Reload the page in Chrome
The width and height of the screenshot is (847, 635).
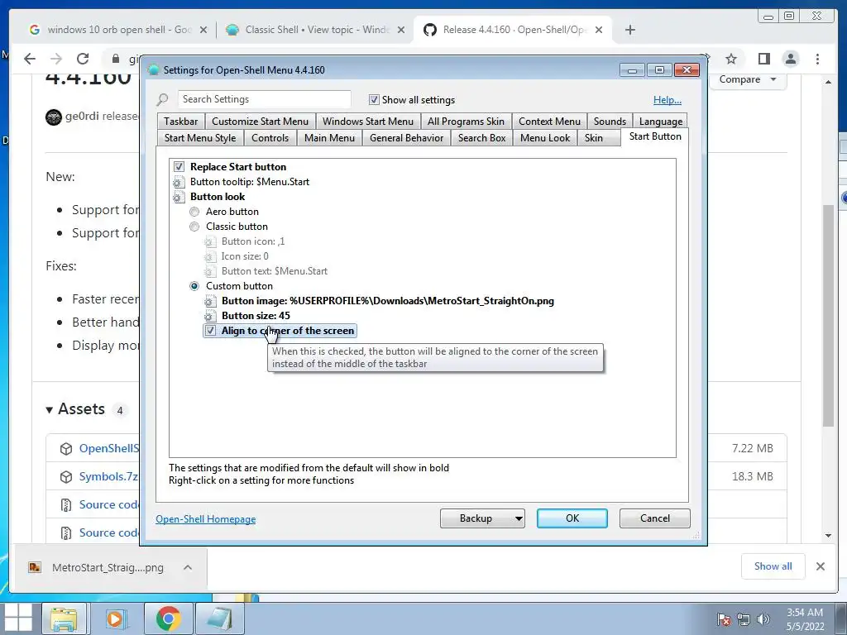(x=83, y=59)
